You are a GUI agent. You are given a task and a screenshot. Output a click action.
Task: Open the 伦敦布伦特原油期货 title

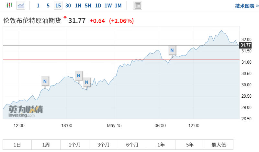32,21
